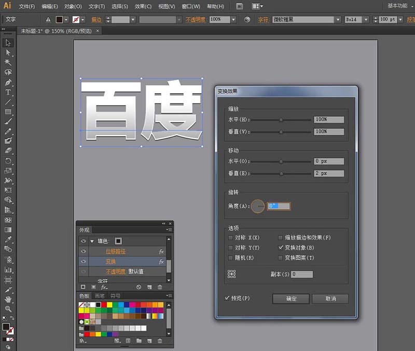This screenshot has height=351, width=415.
Task: Select the Artboard tool
Action: [x=8, y=280]
